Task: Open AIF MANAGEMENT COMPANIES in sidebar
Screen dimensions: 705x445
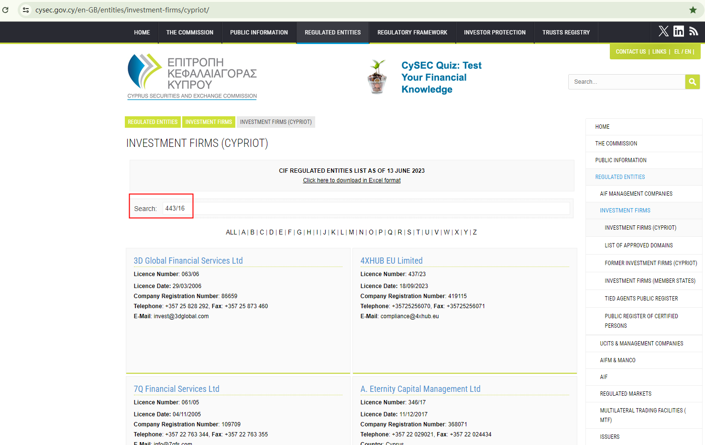Action: tap(644, 194)
